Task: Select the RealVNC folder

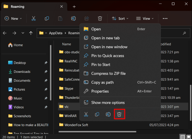Action: [x=68, y=61]
